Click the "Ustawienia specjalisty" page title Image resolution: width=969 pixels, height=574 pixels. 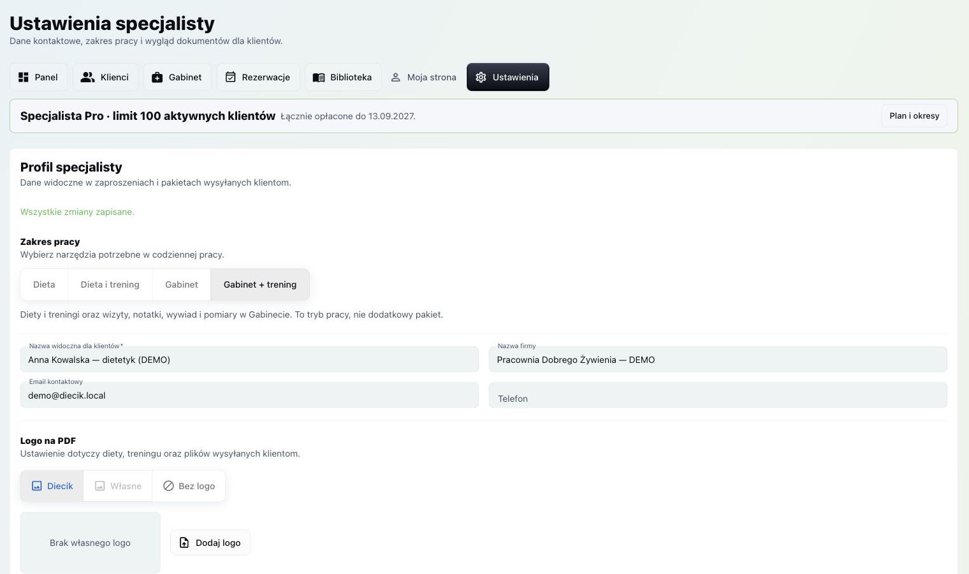click(x=112, y=24)
